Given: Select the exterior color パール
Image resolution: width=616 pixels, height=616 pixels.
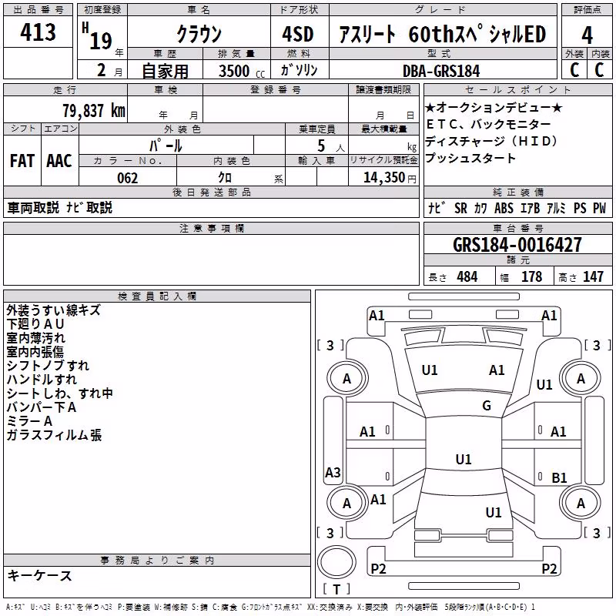Looking at the screenshot, I should click(x=166, y=146).
